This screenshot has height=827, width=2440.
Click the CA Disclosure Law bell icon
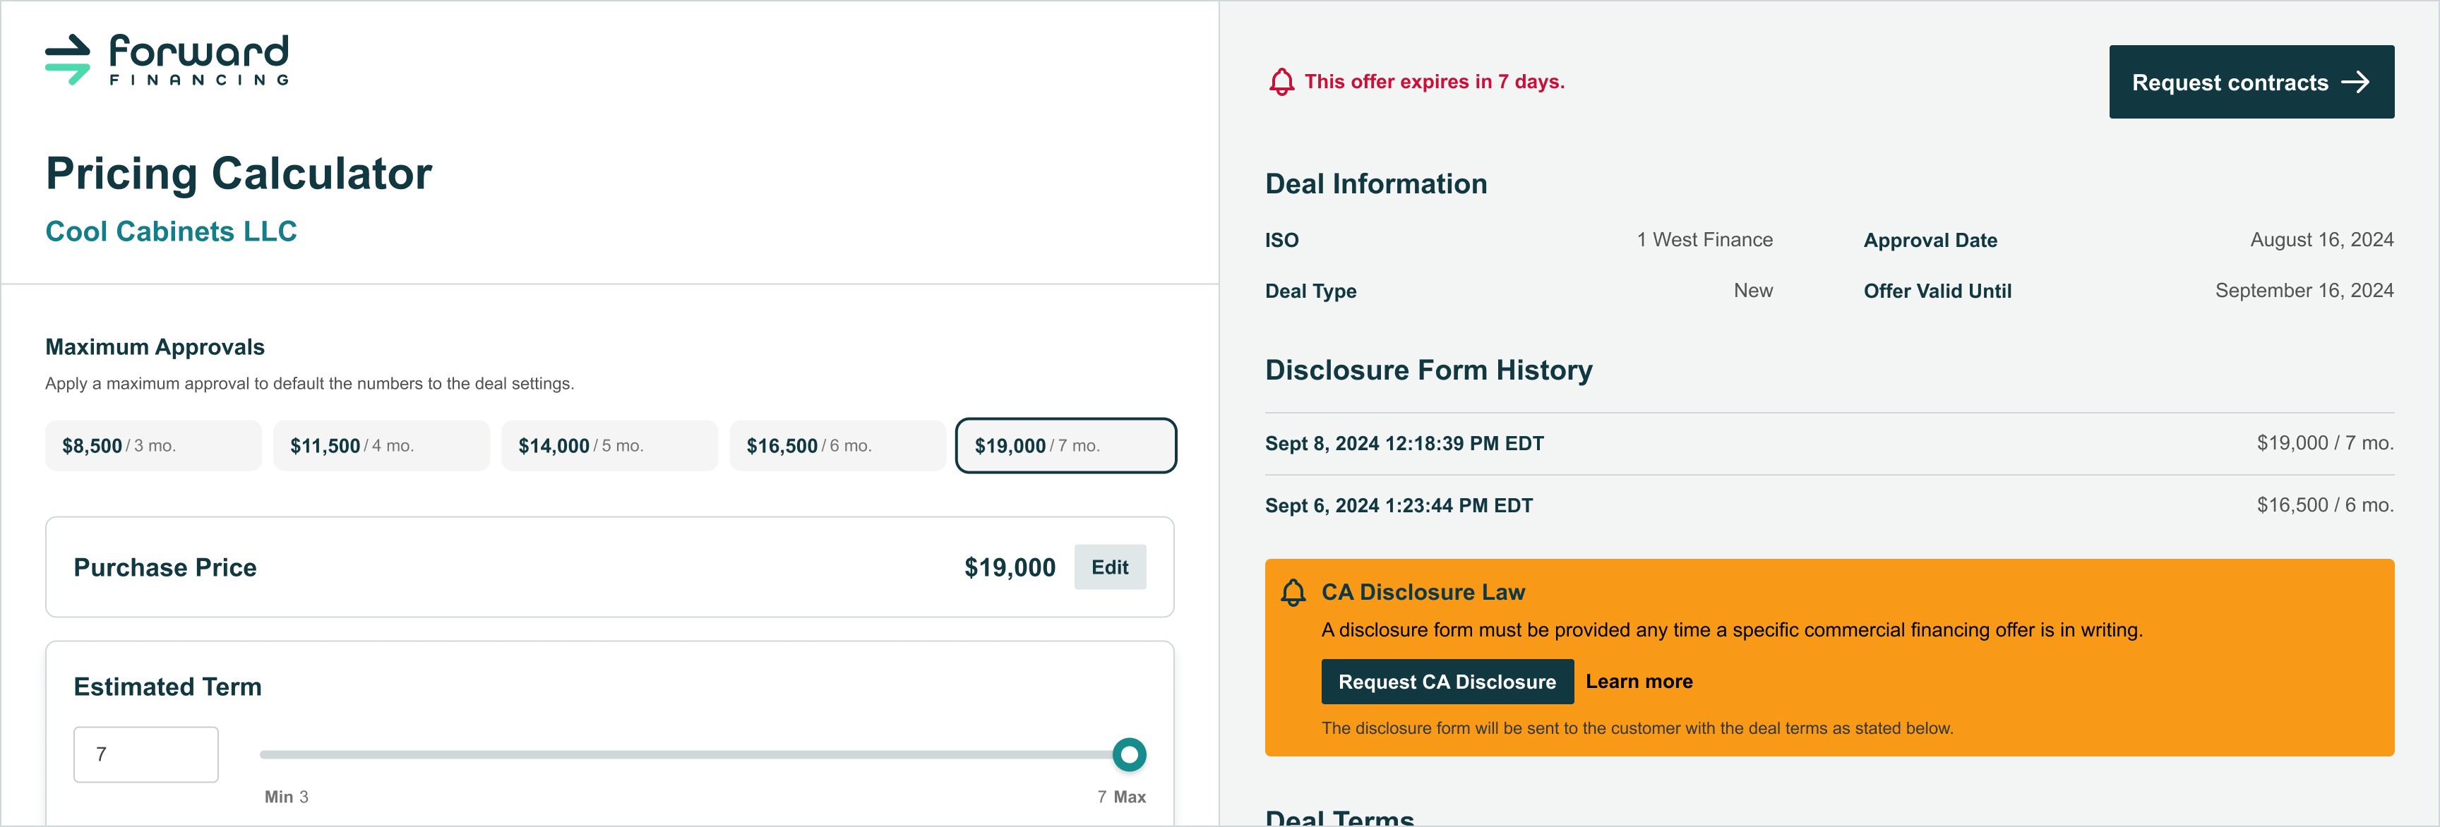click(1293, 592)
